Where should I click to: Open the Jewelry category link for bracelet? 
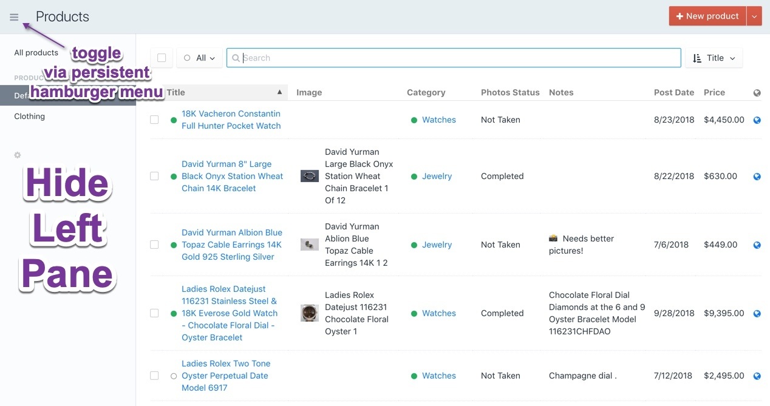tap(437, 177)
